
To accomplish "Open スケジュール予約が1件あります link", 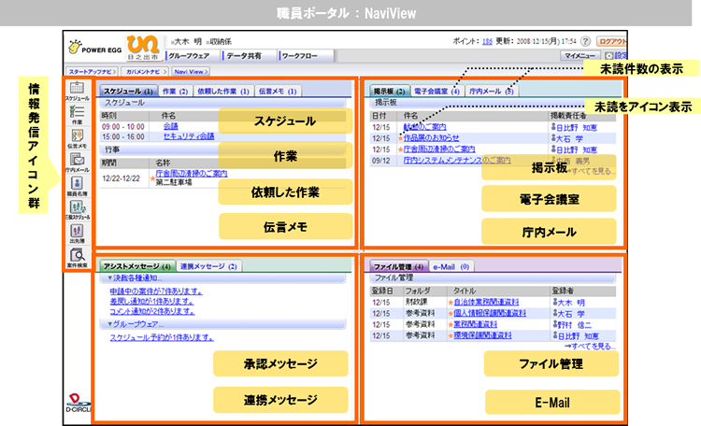I will (162, 337).
